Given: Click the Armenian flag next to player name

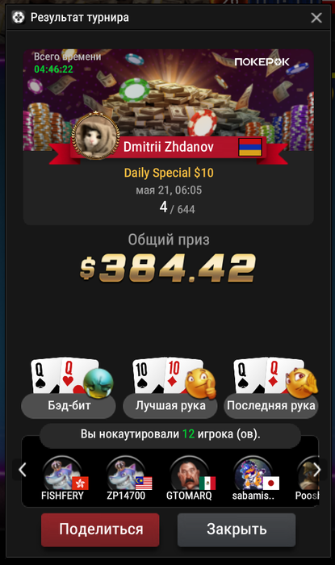Looking at the screenshot, I should pos(250,147).
